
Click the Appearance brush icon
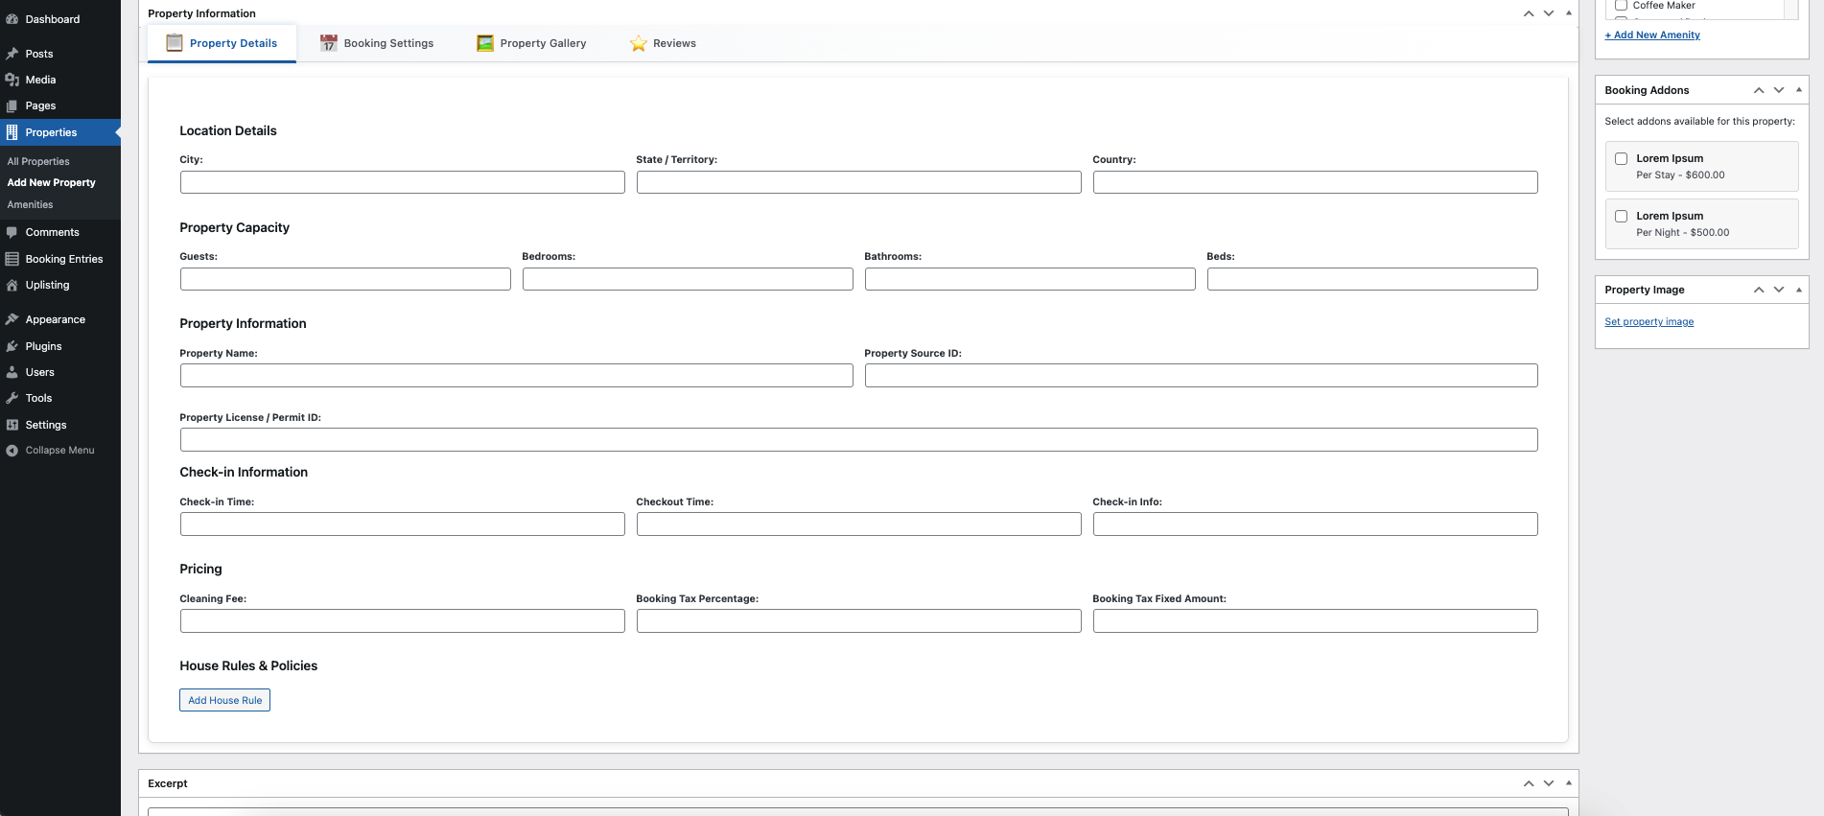pyautogui.click(x=12, y=319)
